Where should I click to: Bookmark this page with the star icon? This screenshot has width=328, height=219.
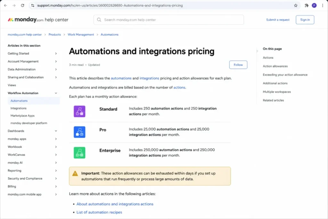[x=296, y=5]
